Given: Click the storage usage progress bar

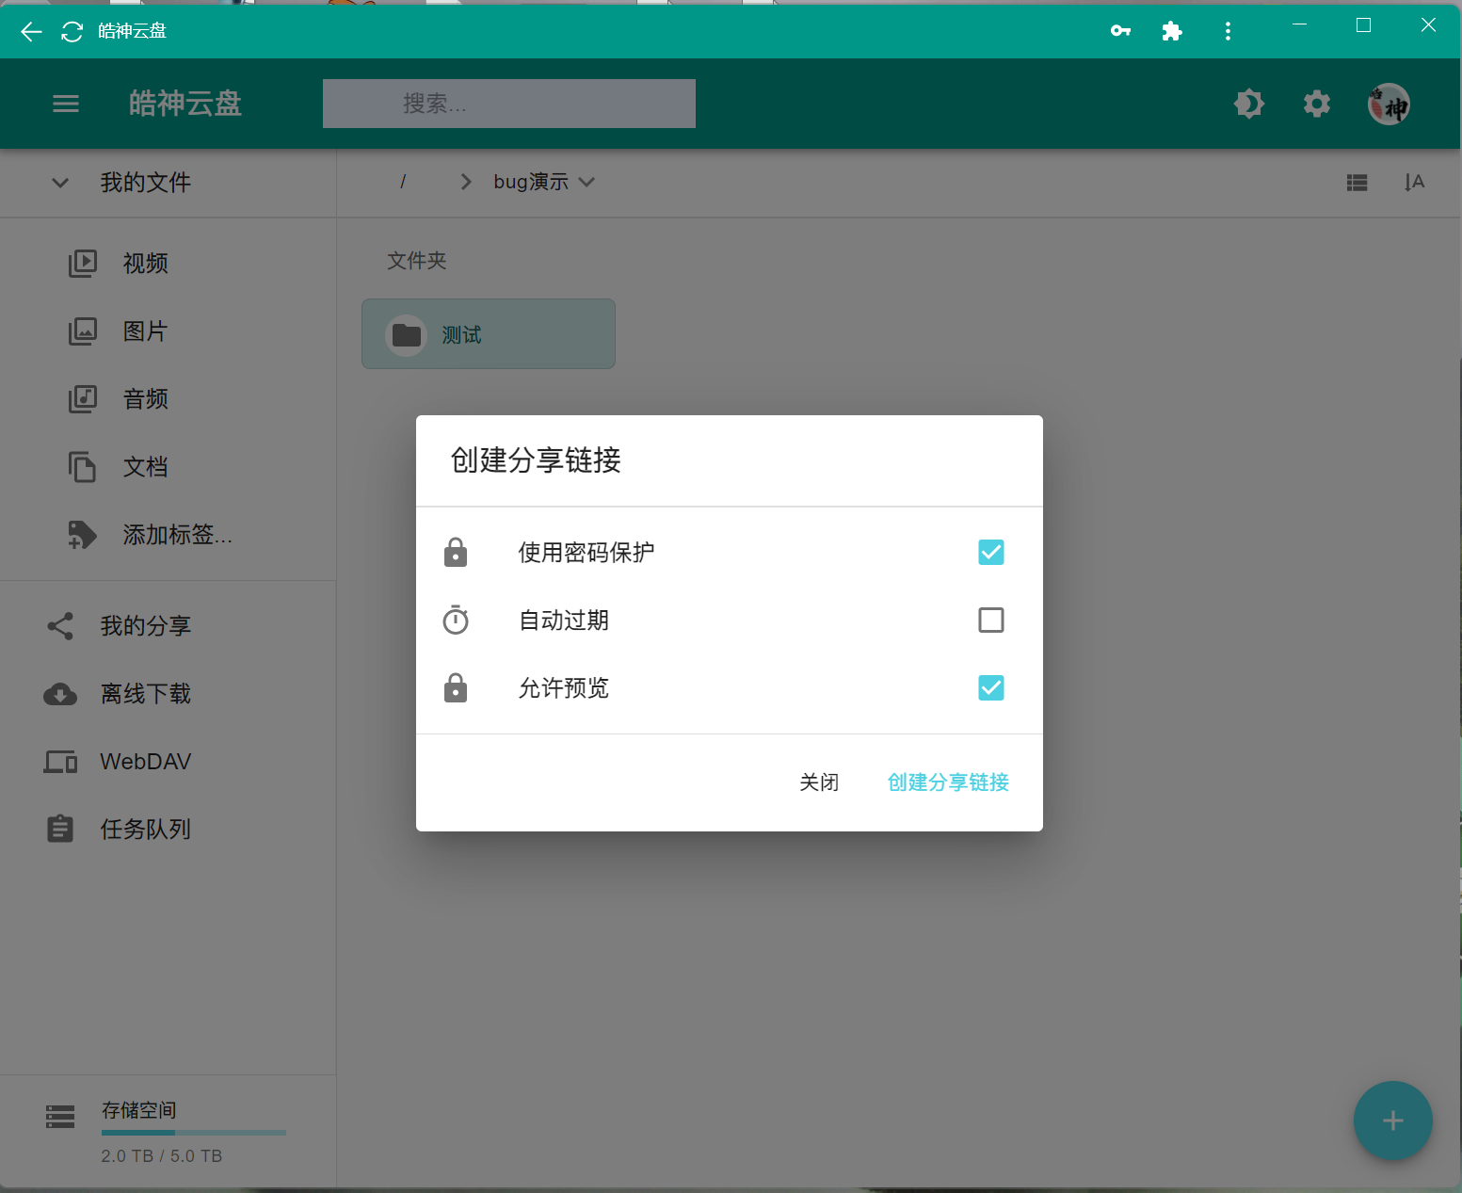Looking at the screenshot, I should pyautogui.click(x=194, y=1133).
